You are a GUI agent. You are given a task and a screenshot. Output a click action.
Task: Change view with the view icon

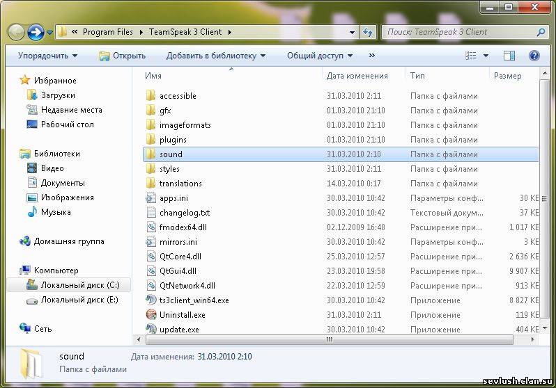471,55
